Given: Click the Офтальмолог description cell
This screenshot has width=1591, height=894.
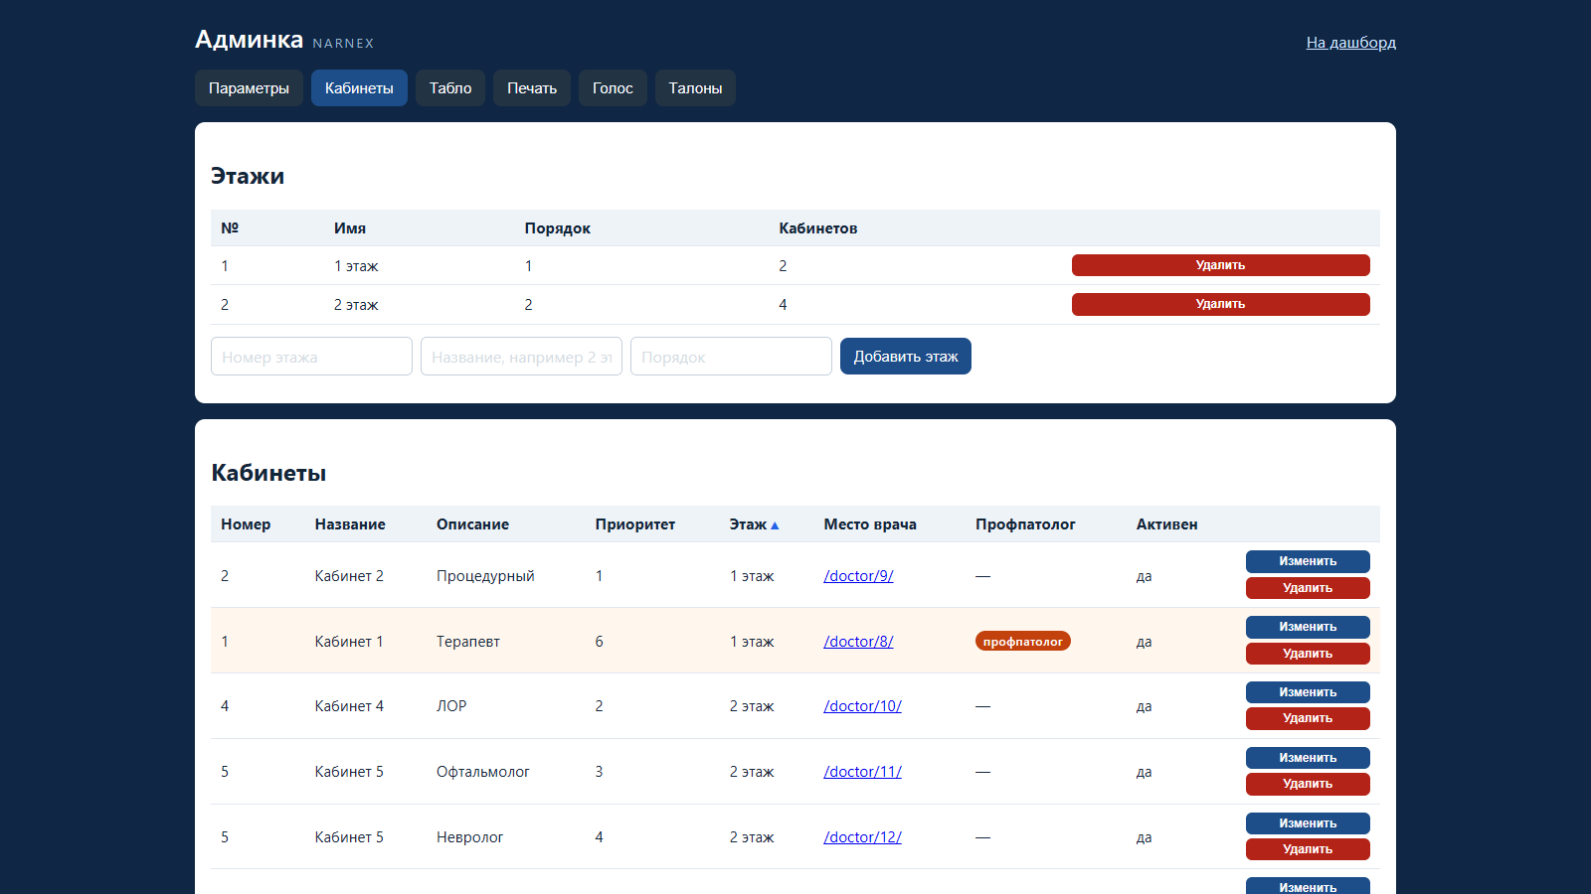Looking at the screenshot, I should pyautogui.click(x=482, y=772).
